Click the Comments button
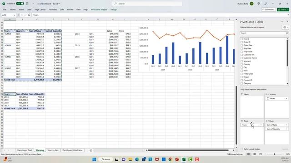This screenshot has height=163, width=291. tap(268, 10)
